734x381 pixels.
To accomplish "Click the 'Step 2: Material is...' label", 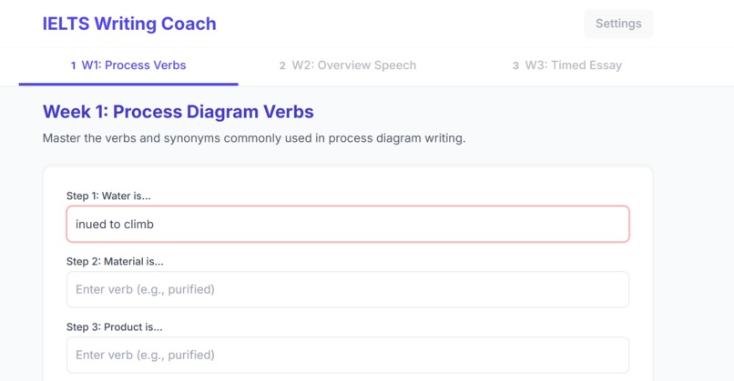I will pyautogui.click(x=115, y=261).
